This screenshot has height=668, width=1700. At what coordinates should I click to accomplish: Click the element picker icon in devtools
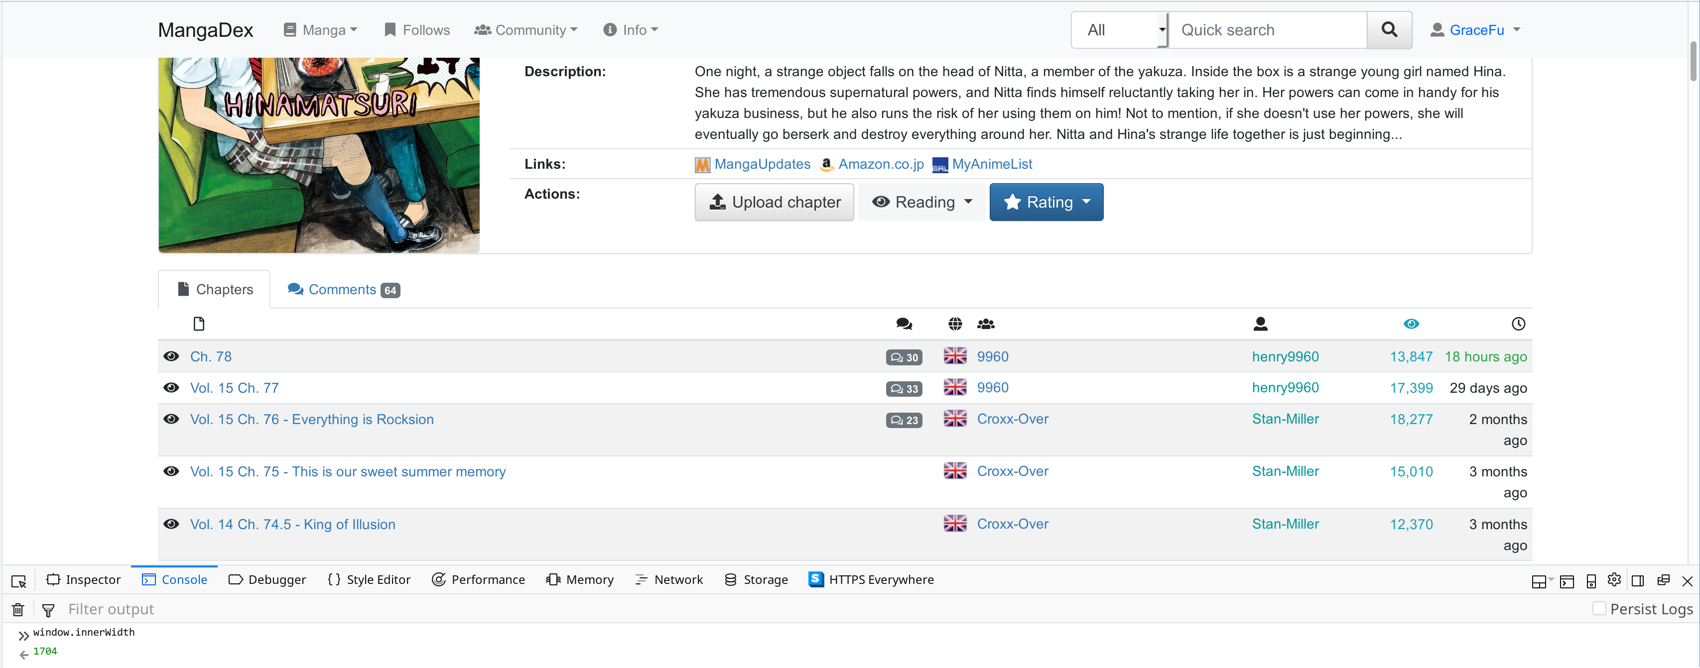[18, 581]
